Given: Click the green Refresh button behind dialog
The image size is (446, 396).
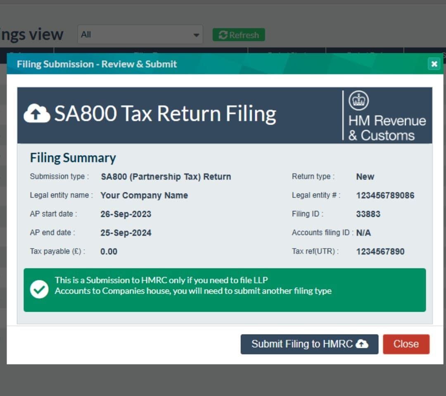Looking at the screenshot, I should click(x=239, y=35).
